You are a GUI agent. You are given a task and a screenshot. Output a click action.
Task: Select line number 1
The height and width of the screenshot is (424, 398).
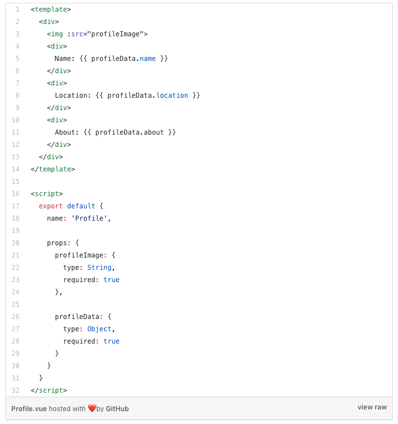(17, 9)
